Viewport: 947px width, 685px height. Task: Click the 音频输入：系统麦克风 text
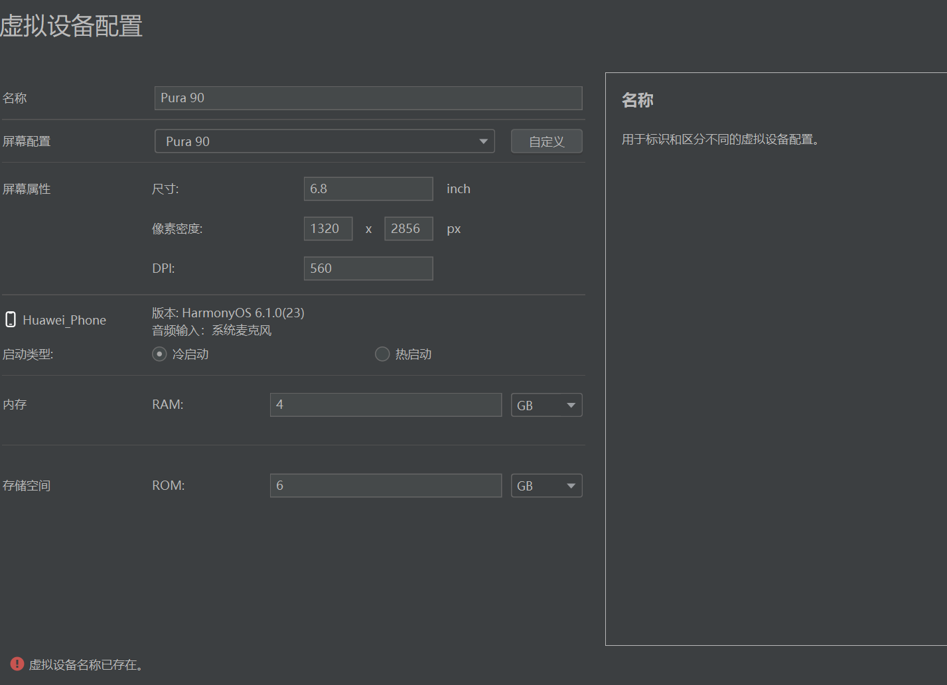click(x=212, y=331)
